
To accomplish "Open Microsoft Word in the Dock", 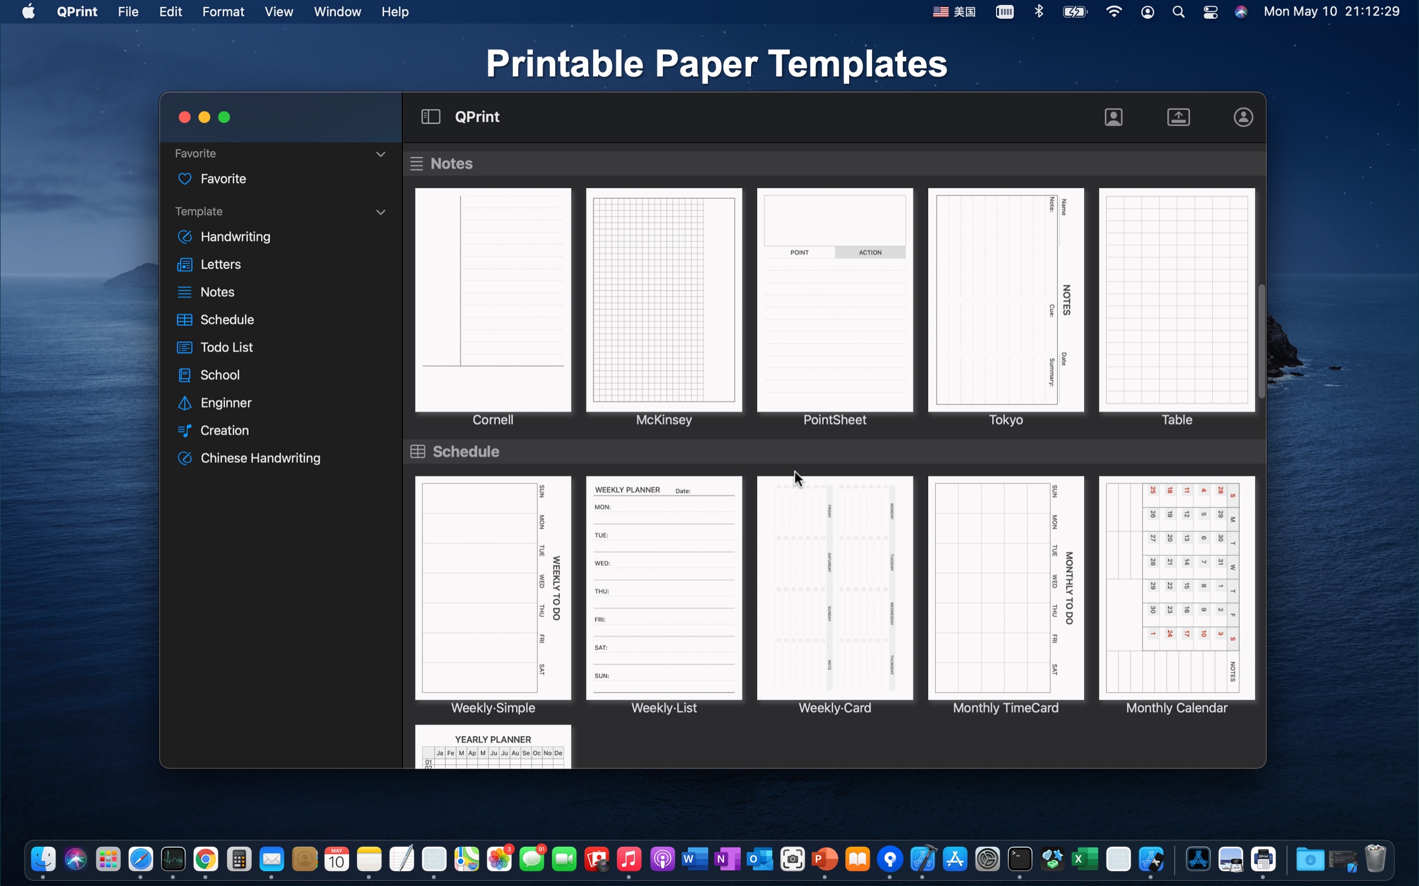I will (x=694, y=859).
